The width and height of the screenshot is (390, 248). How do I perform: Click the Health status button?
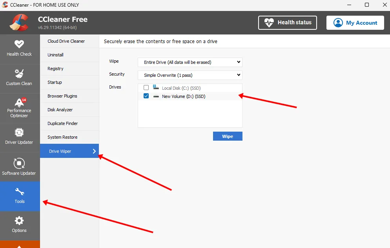coord(288,23)
